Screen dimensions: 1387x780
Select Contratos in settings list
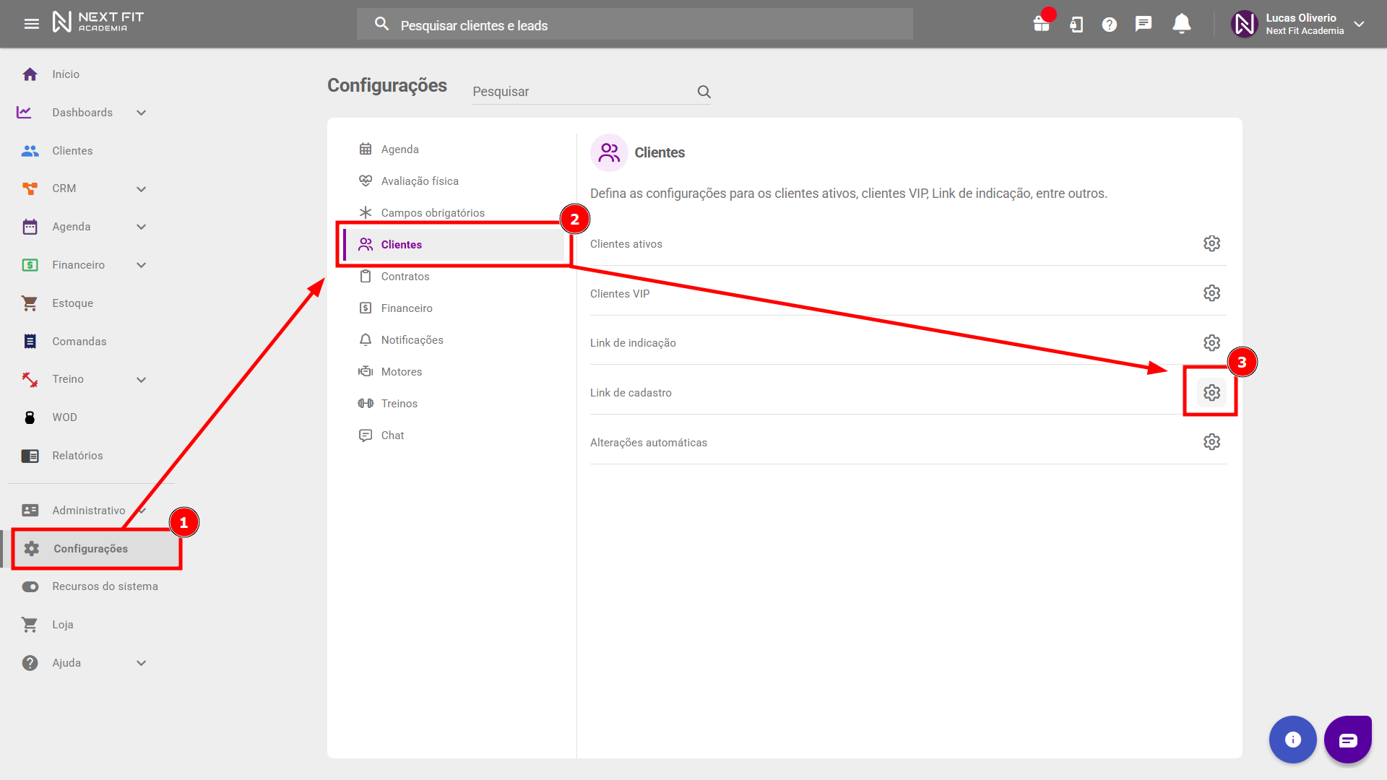click(405, 277)
